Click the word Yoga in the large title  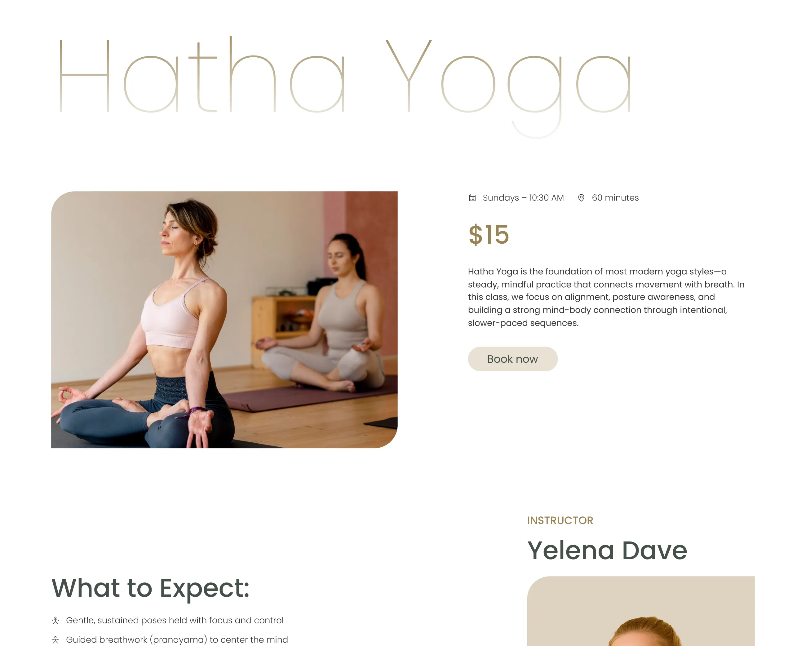[508, 88]
